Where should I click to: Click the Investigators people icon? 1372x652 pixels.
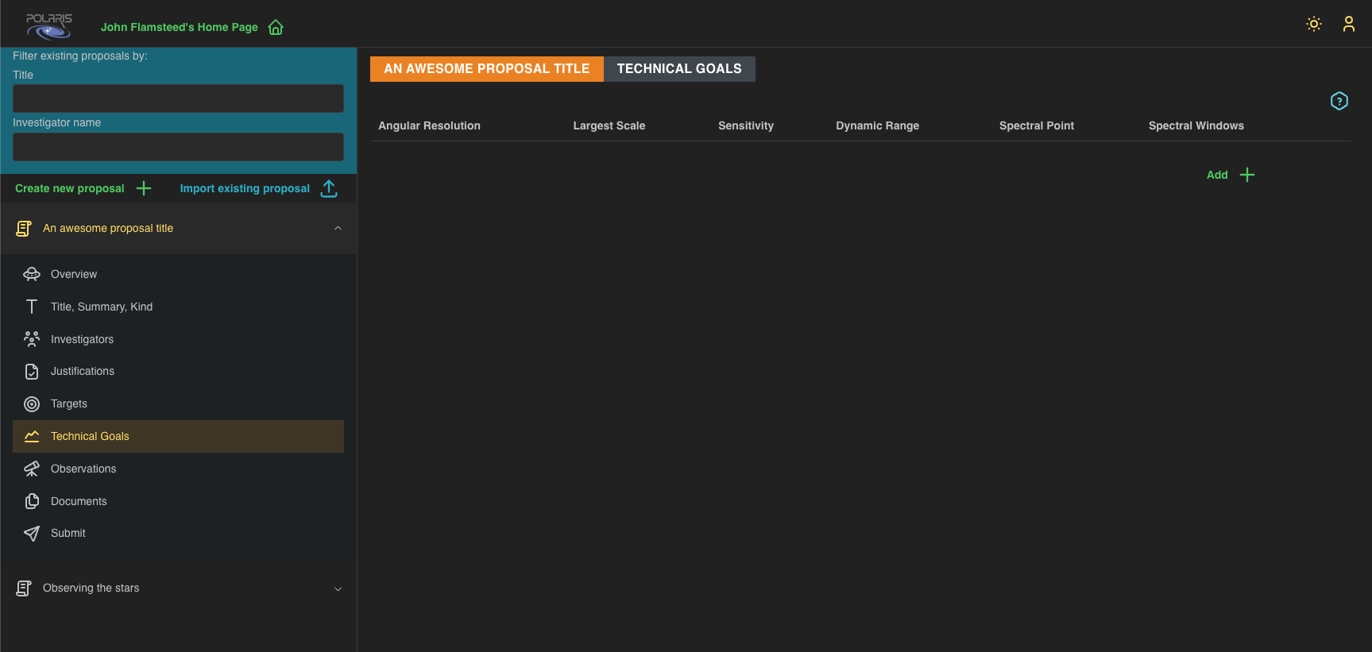(x=32, y=339)
